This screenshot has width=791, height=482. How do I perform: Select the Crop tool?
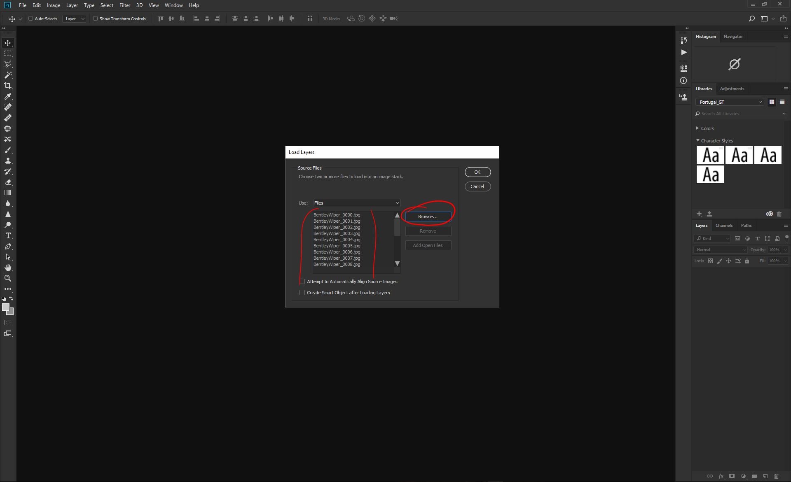point(8,86)
